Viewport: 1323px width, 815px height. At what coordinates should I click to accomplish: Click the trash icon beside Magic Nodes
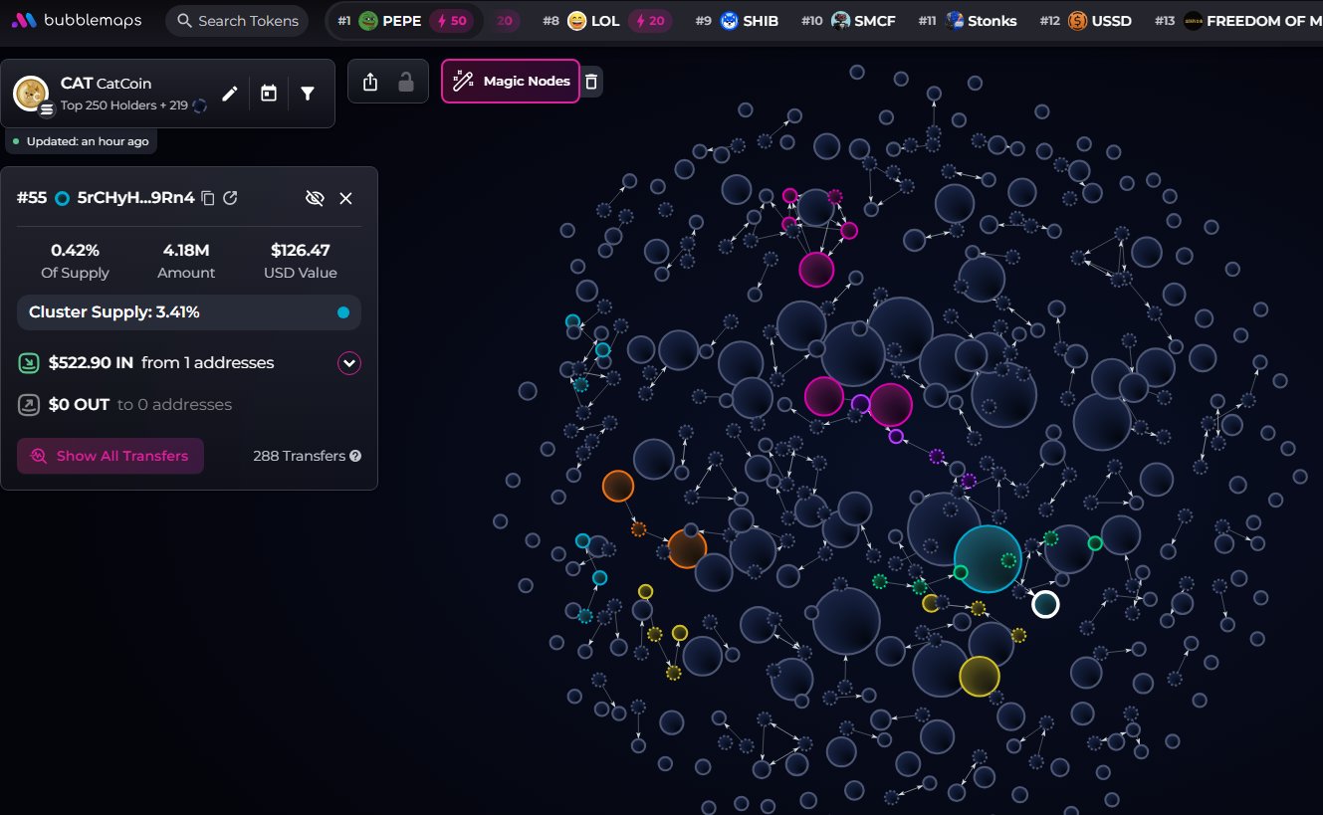click(x=591, y=82)
